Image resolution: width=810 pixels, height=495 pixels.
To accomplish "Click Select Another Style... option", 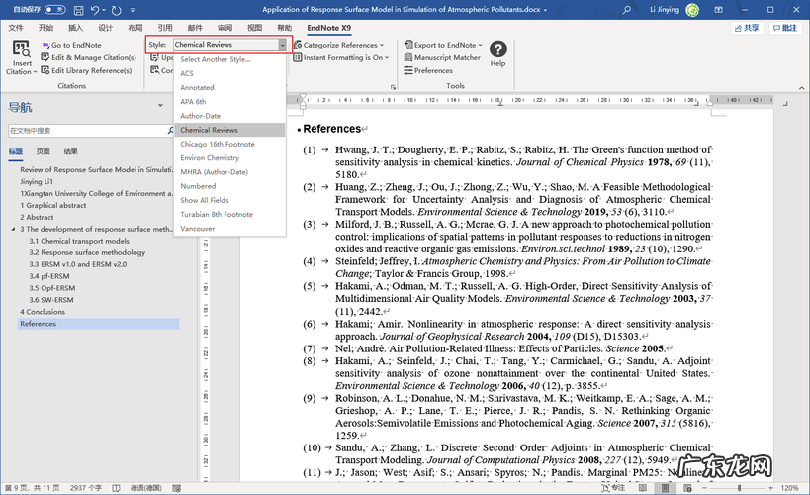I will click(x=215, y=60).
